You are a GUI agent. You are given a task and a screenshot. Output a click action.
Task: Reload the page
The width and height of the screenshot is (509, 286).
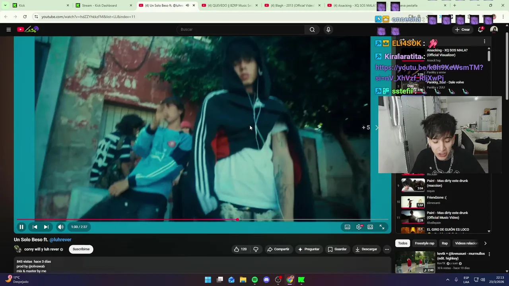25,17
